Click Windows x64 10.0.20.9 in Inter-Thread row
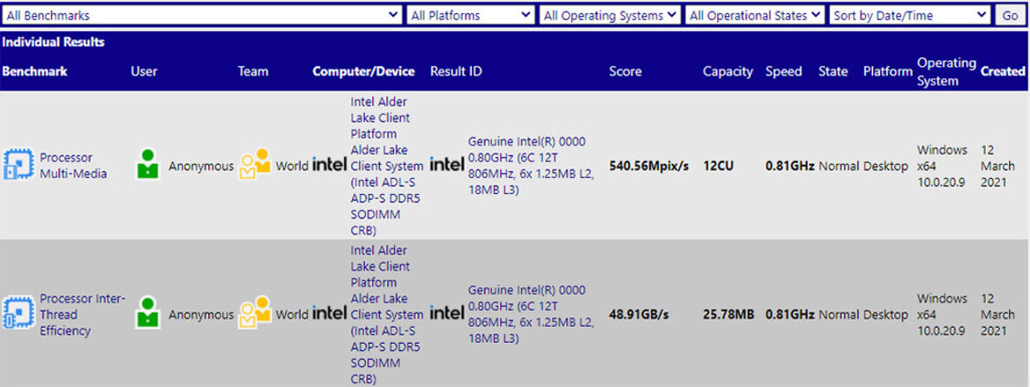1030x387 pixels. [x=943, y=315]
